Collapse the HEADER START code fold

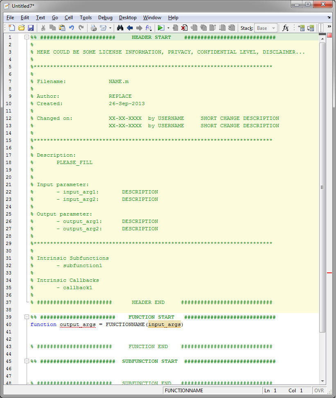pos(27,37)
